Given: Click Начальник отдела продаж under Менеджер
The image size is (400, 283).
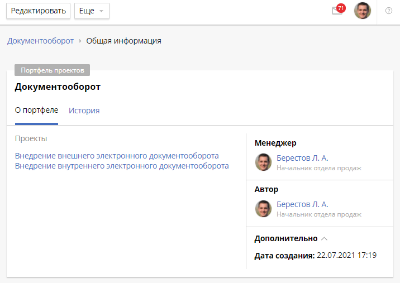Looking at the screenshot, I should pyautogui.click(x=319, y=168).
